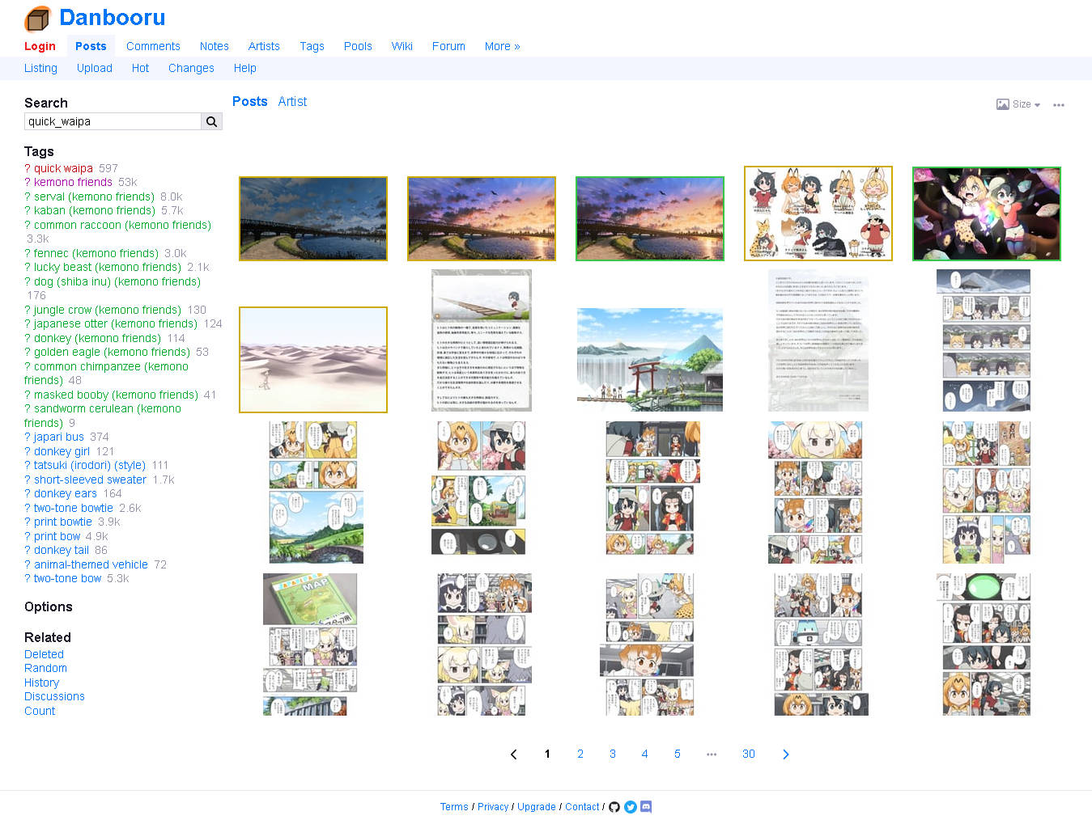Open wiki question mark for kemono friends
The height and width of the screenshot is (824, 1092).
click(28, 183)
